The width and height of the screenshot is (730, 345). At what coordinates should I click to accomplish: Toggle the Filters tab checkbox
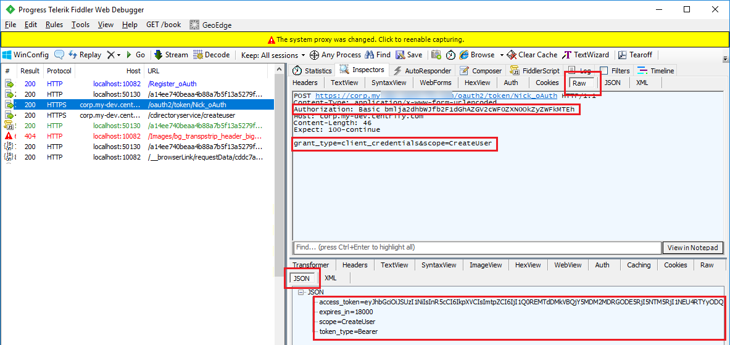[x=604, y=71]
